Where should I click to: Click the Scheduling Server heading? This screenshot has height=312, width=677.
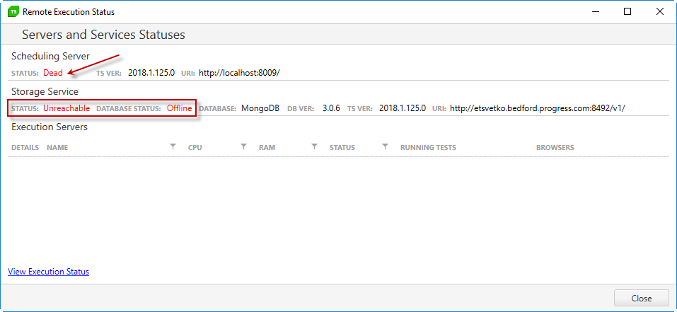tap(50, 56)
